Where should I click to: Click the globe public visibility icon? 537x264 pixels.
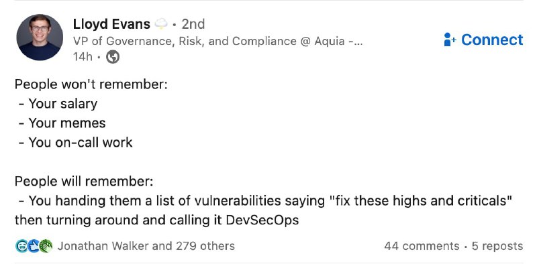(x=112, y=57)
